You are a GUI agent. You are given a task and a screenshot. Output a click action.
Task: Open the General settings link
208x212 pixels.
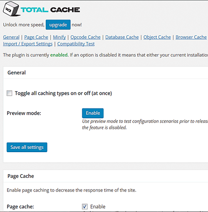coord(11,37)
